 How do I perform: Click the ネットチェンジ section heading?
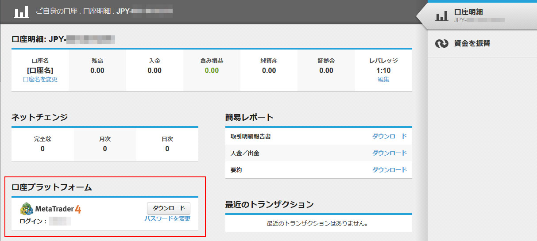click(x=40, y=117)
